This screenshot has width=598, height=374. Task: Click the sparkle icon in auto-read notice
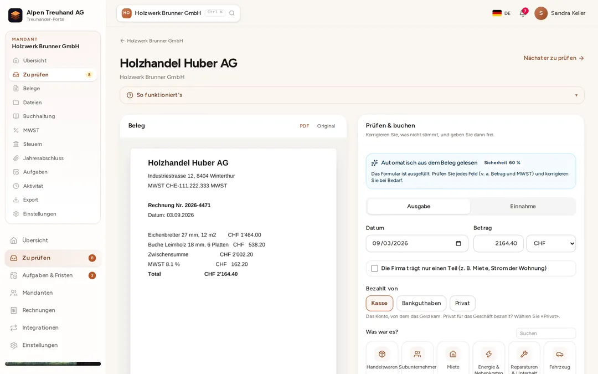tap(374, 163)
